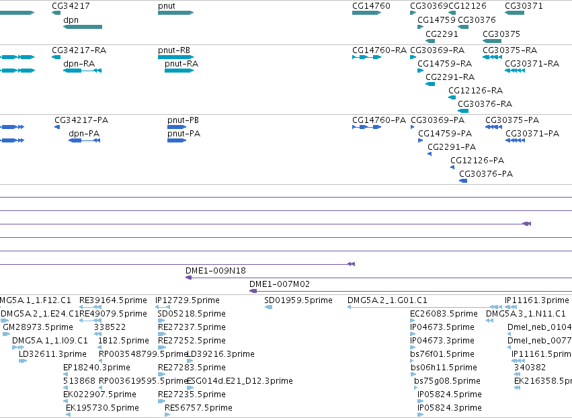Select the 338522 EST label

click(110, 327)
